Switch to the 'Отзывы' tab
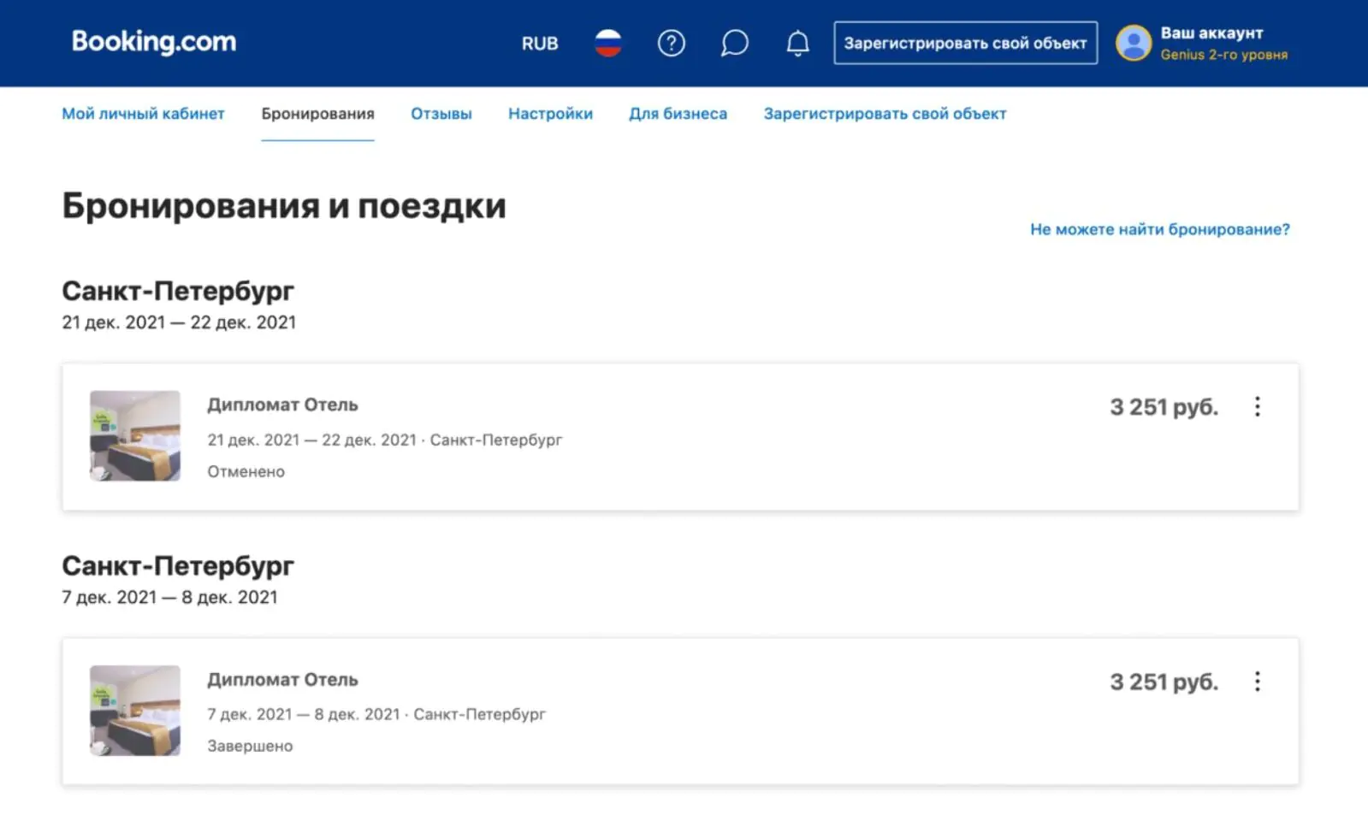The image size is (1368, 815). coord(441,114)
